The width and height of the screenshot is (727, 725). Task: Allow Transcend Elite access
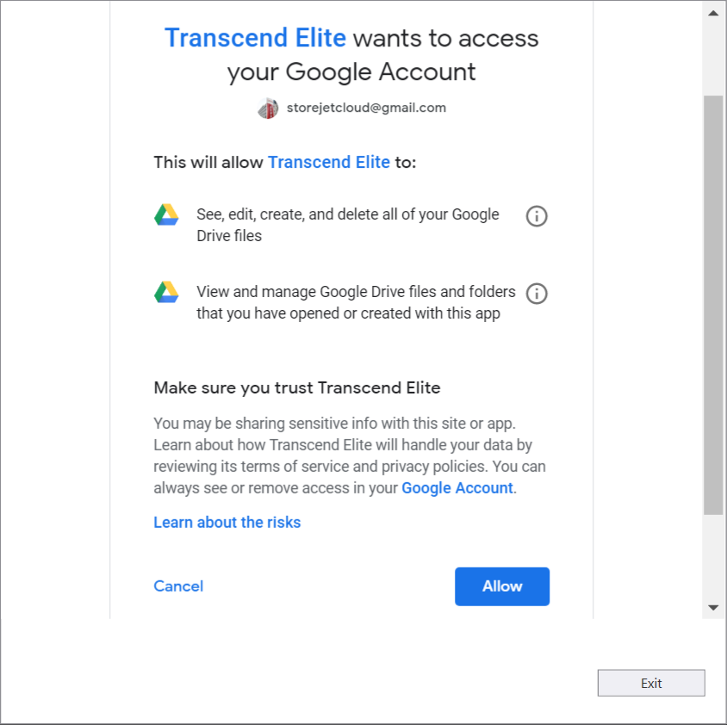click(x=502, y=586)
